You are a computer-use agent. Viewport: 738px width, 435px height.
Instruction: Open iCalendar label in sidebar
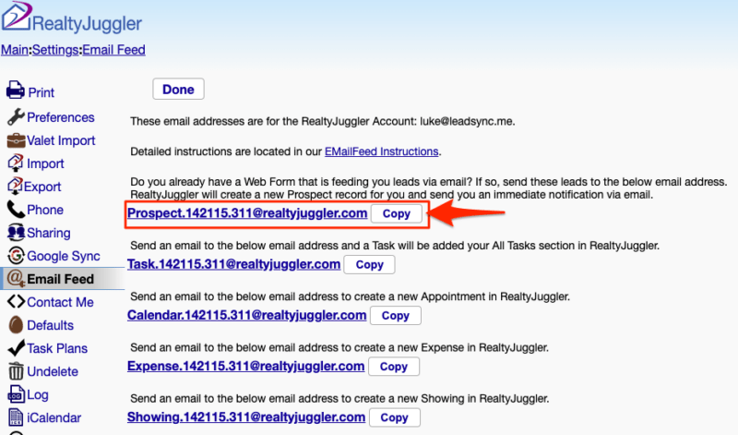[54, 417]
